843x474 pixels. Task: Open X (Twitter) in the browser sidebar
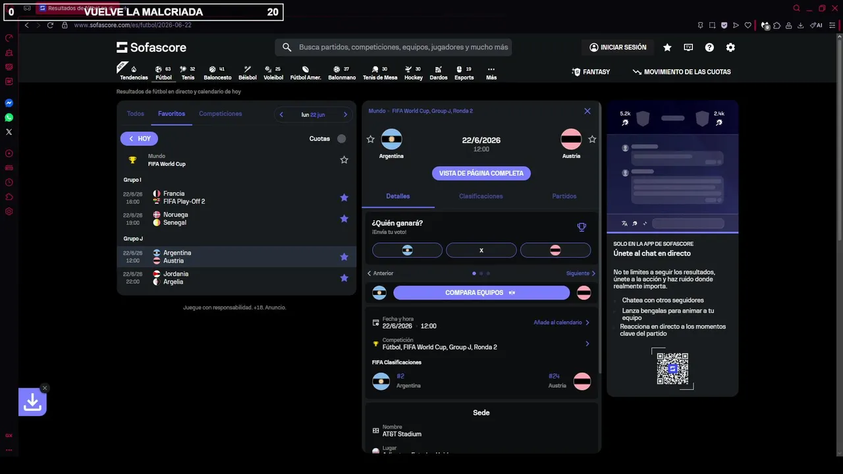9,132
